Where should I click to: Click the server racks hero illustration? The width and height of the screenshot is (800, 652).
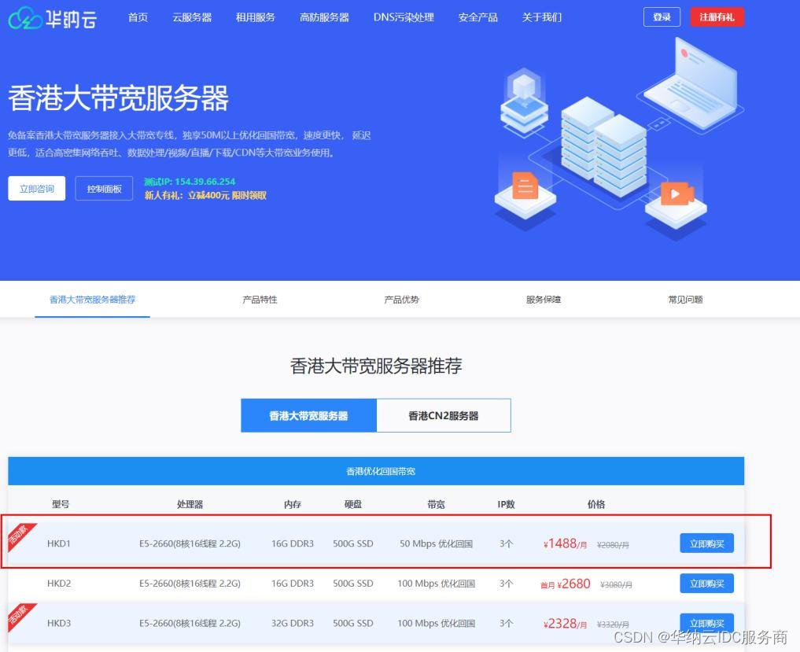604,147
